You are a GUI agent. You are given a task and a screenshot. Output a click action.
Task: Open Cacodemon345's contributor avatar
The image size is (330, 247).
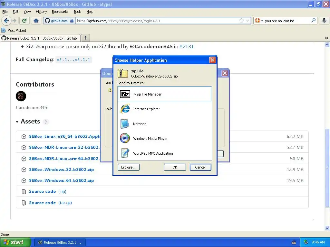tap(21, 96)
